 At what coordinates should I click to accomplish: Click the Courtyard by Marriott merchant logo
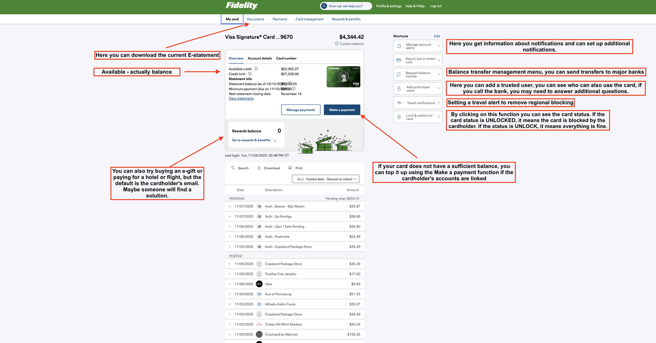(259, 335)
